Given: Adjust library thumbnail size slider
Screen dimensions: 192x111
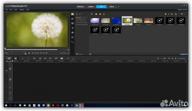Looking at the screenshot, I should click(182, 14).
